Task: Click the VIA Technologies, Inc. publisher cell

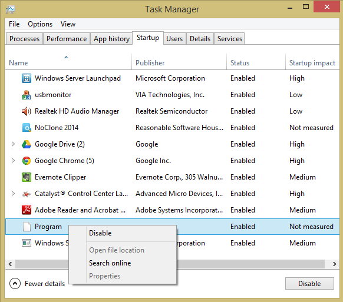Action: pyautogui.click(x=170, y=95)
